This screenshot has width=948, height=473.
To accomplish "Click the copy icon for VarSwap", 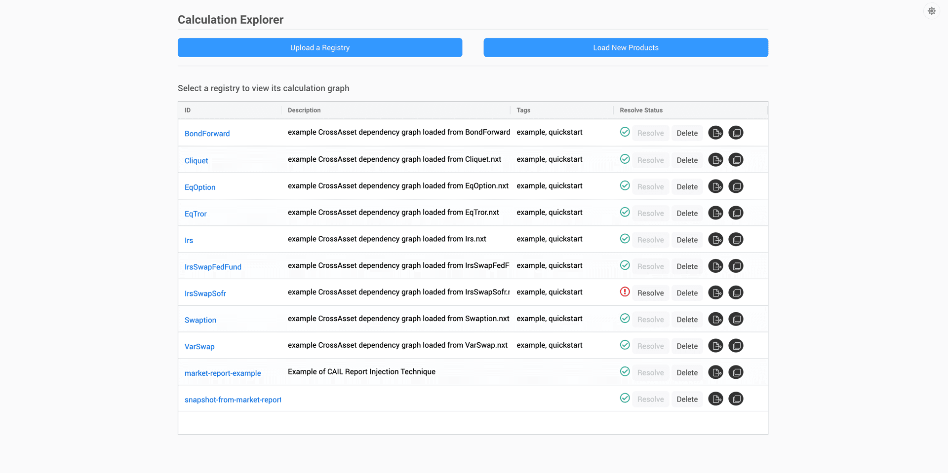I will pos(736,345).
